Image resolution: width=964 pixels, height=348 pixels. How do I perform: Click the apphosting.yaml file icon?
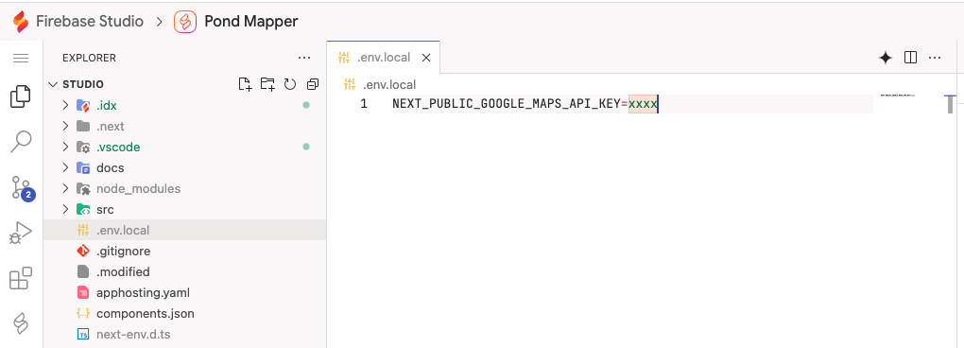(83, 292)
